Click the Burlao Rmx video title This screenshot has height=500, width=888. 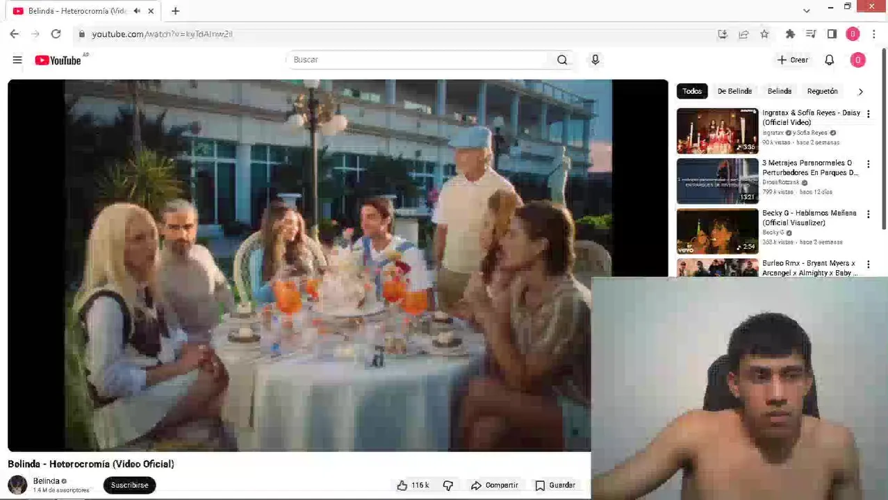click(809, 268)
